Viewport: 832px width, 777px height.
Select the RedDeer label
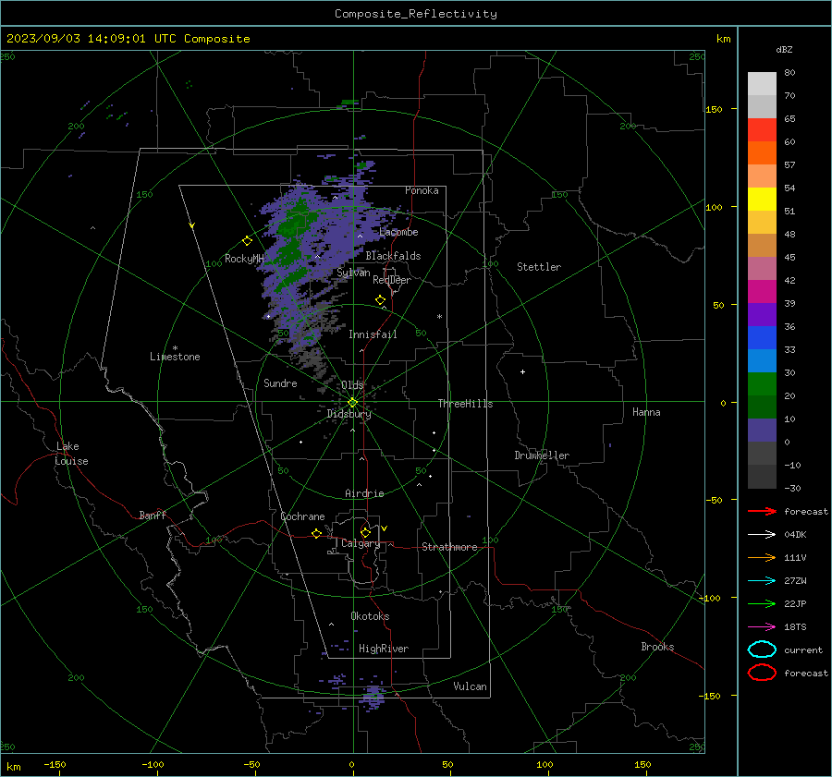tap(392, 280)
